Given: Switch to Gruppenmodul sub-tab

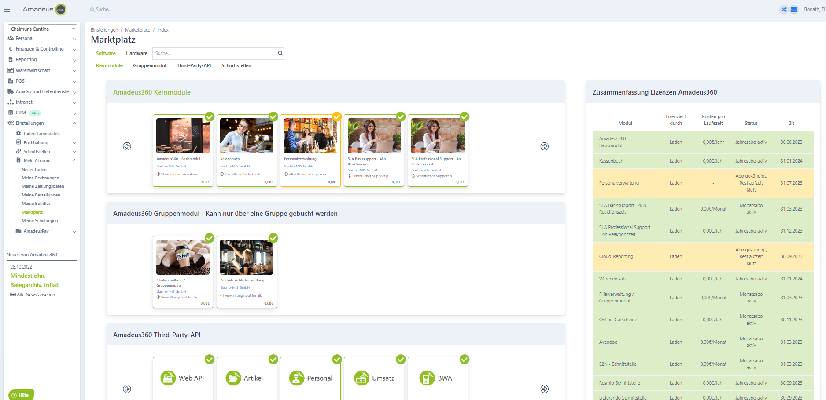Looking at the screenshot, I should point(150,65).
